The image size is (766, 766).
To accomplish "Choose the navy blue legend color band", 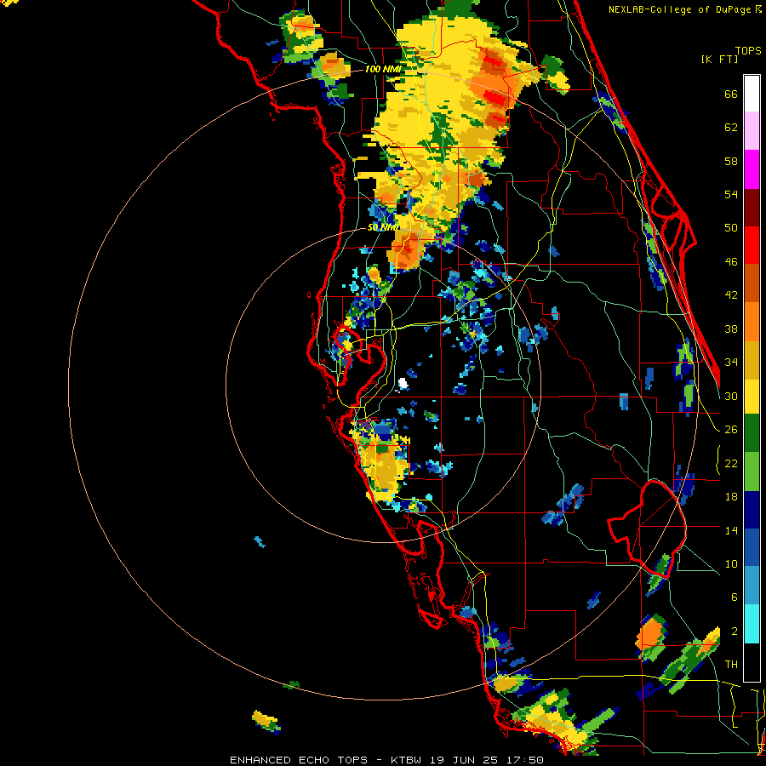I will pyautogui.click(x=752, y=510).
